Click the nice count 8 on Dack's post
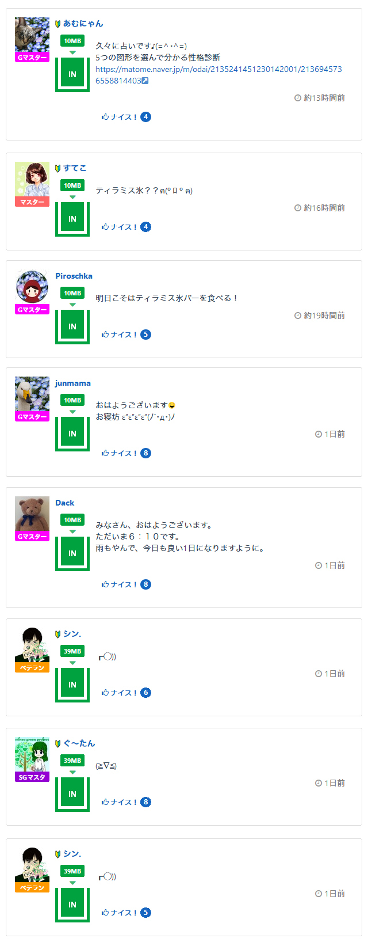Screen dimensions: 368x942 146,584
